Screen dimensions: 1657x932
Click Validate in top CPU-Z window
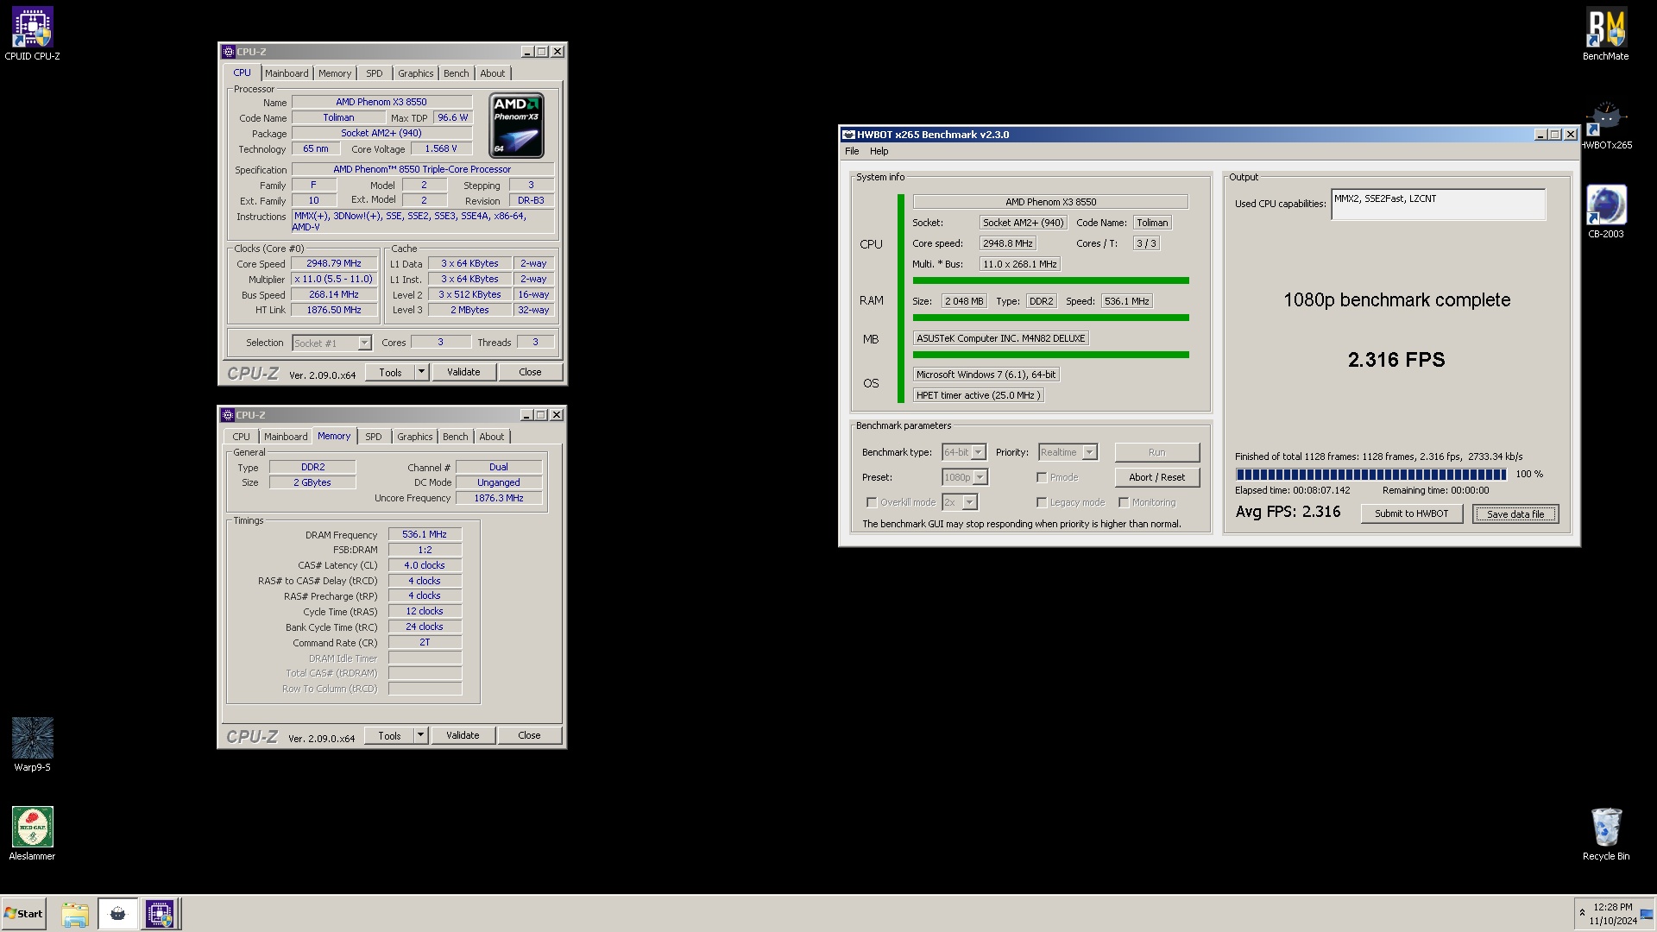(x=463, y=372)
